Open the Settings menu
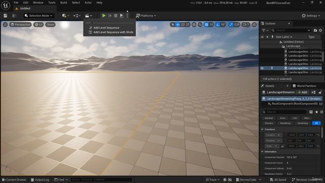Screen dimensions: 325x183 311,16
